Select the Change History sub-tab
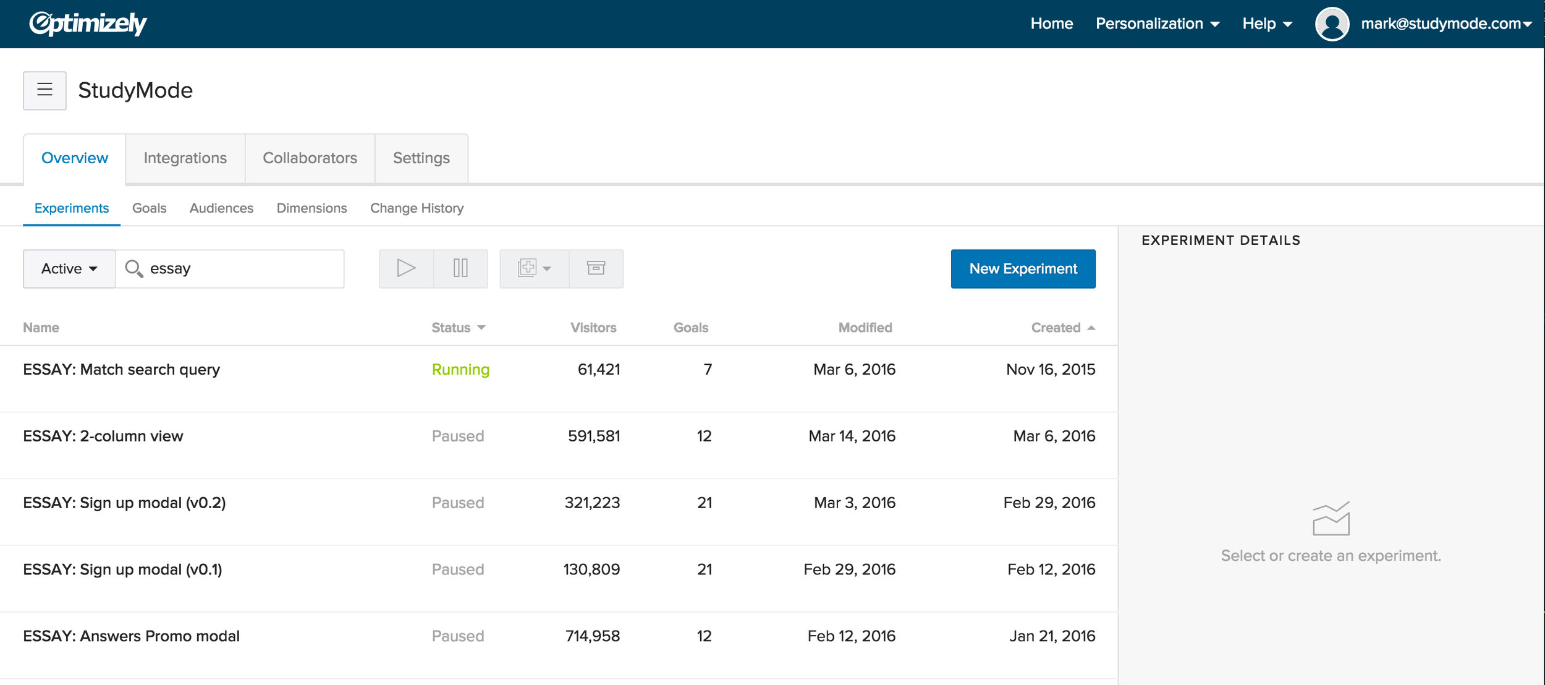Image resolution: width=1545 pixels, height=685 pixels. 417,208
